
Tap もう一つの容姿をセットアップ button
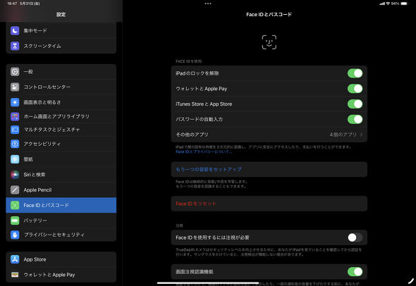(269, 169)
